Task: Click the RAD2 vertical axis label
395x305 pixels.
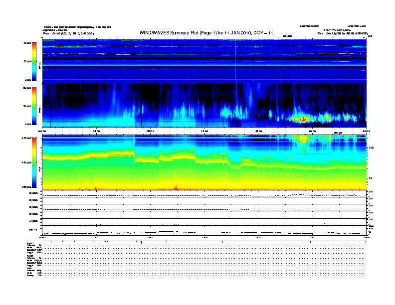Action: click(39, 65)
